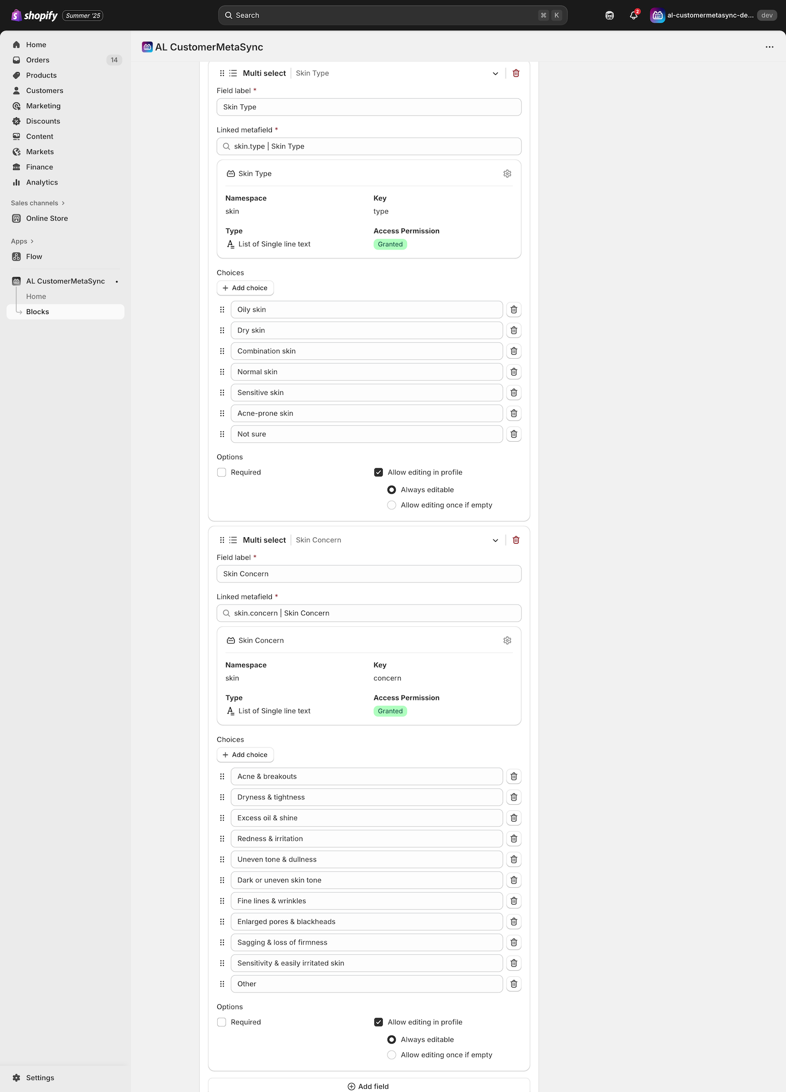Open settings gear for Skin Type metafield
The height and width of the screenshot is (1092, 786).
507,174
